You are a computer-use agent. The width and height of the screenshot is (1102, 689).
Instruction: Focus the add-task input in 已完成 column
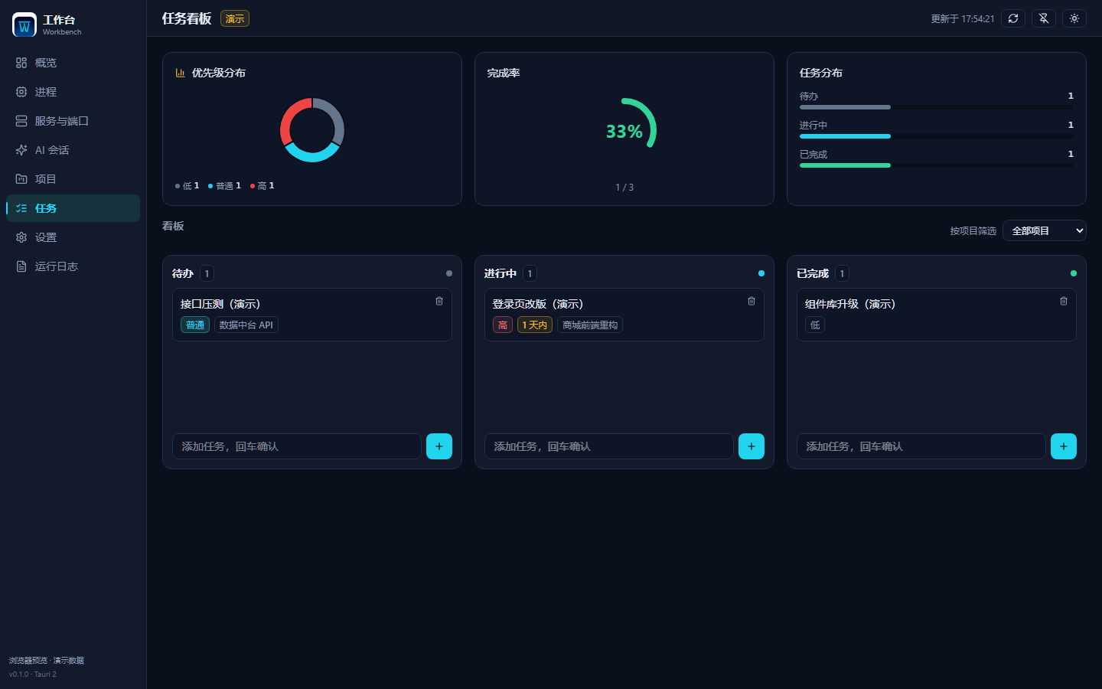(x=921, y=446)
